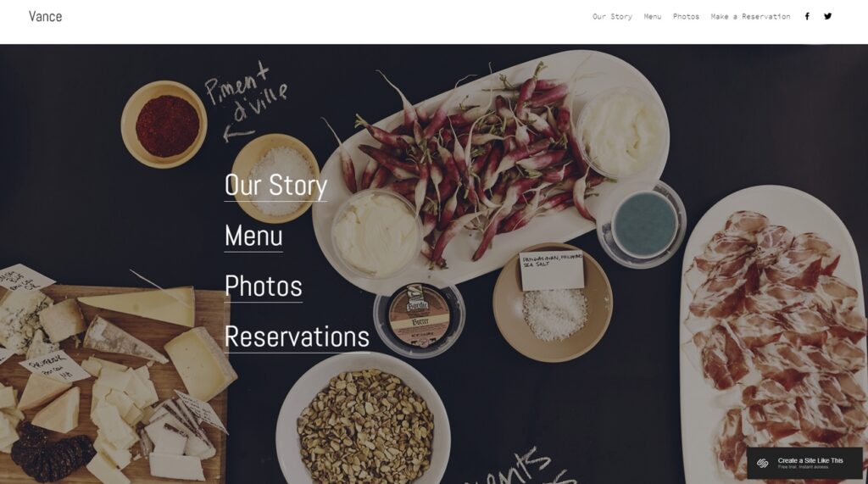
Task: Open Photos in the top navigation
Action: [686, 17]
